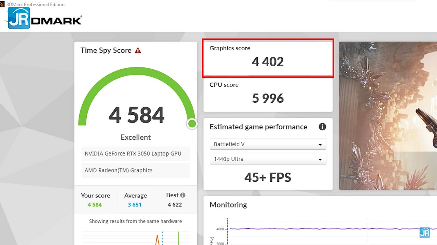Viewport: 437px width, 245px height.
Task: Open the Time Spy scene thumbnail image
Action: coord(388,116)
